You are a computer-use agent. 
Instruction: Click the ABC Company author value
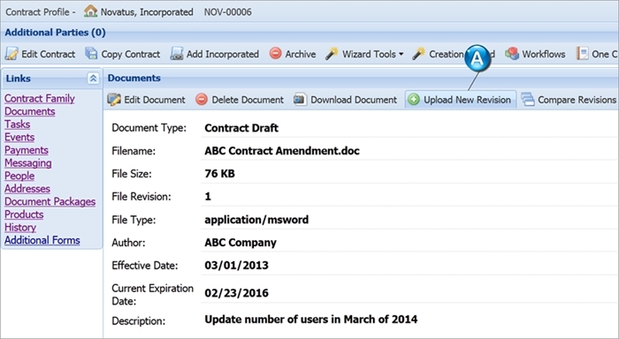click(x=240, y=243)
